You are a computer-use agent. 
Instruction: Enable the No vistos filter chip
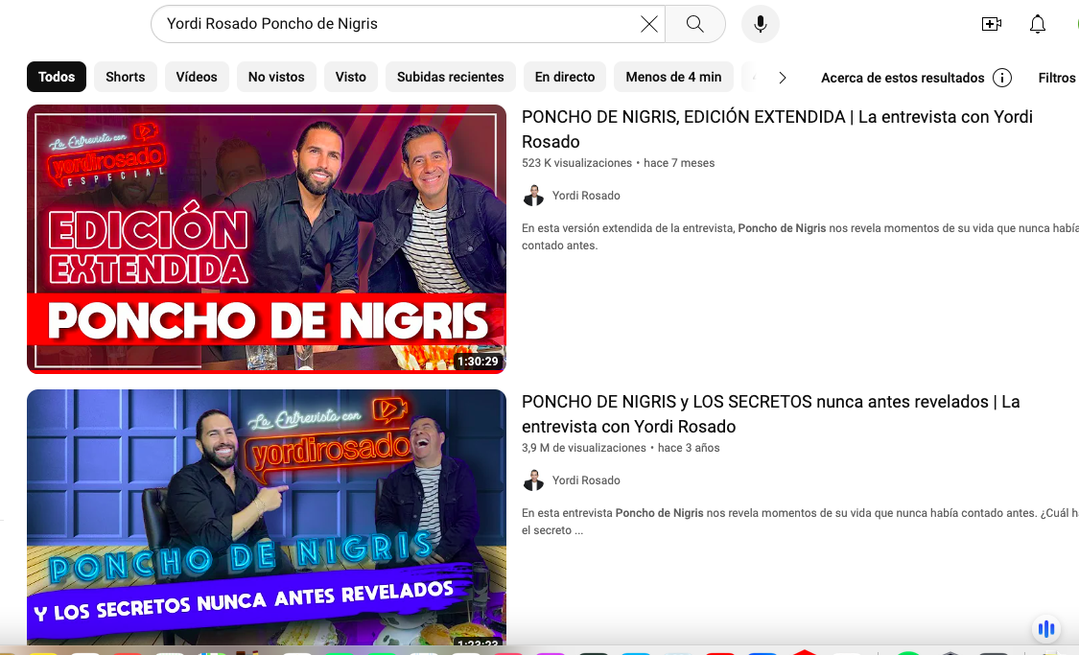coord(276,77)
